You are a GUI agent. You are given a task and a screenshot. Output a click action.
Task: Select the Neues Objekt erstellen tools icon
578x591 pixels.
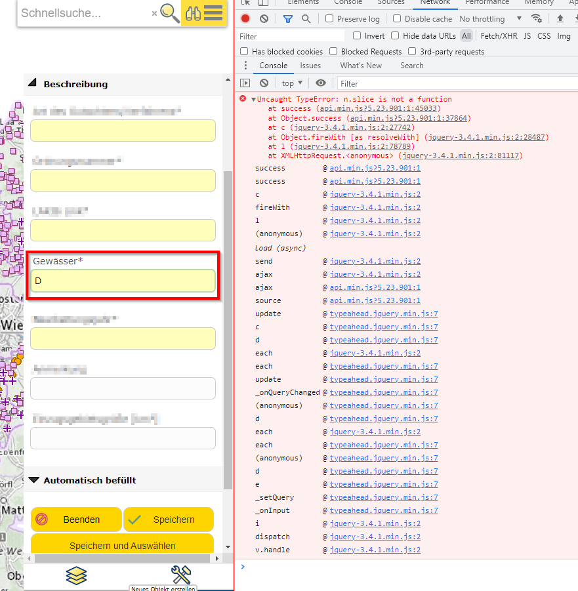181,573
